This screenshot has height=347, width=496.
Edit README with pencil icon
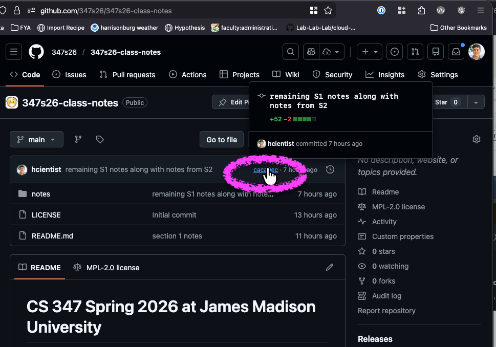[x=330, y=267]
